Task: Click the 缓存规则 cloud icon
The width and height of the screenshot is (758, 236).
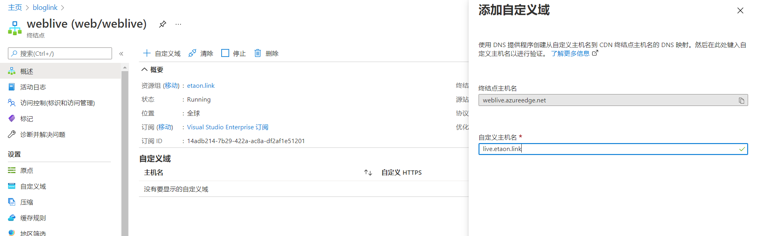Action: tap(12, 218)
